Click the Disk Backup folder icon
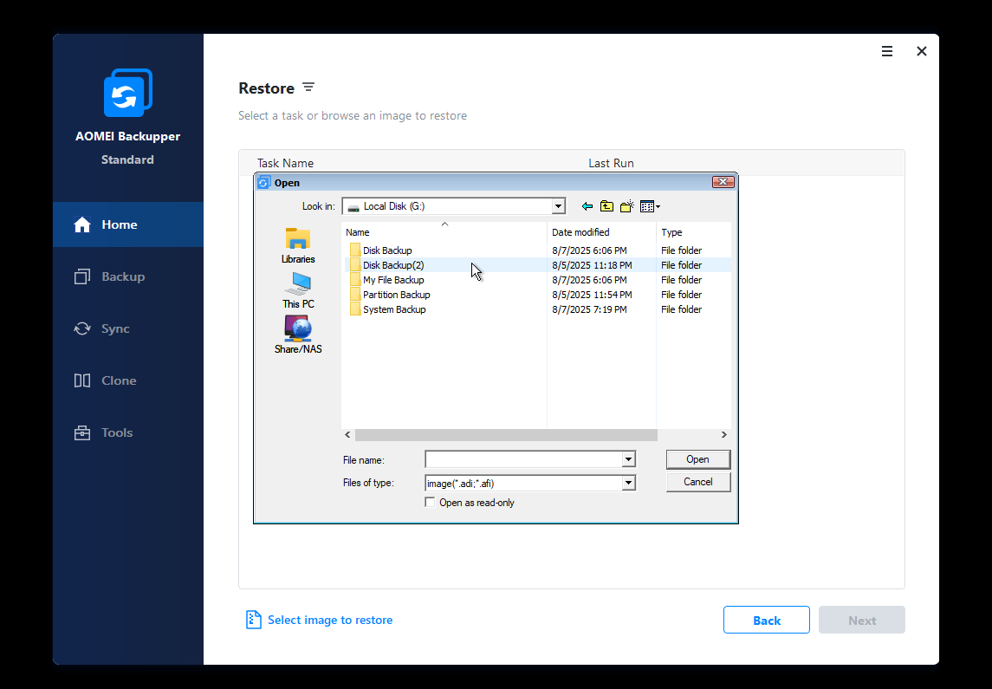 [x=355, y=250]
